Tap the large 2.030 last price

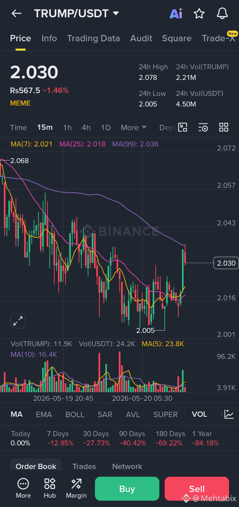pyautogui.click(x=34, y=72)
